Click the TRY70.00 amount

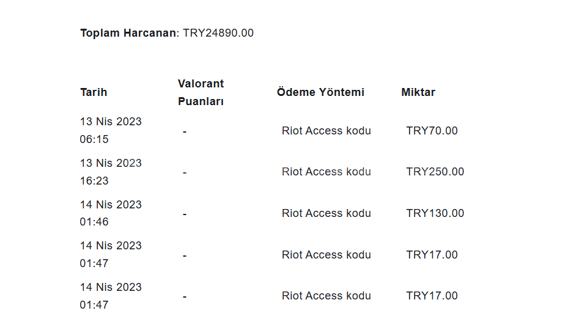click(x=432, y=131)
